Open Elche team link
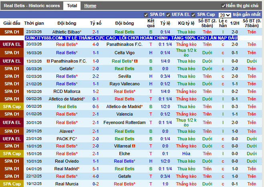Viewport: 264px width, 187px height. point(125,154)
